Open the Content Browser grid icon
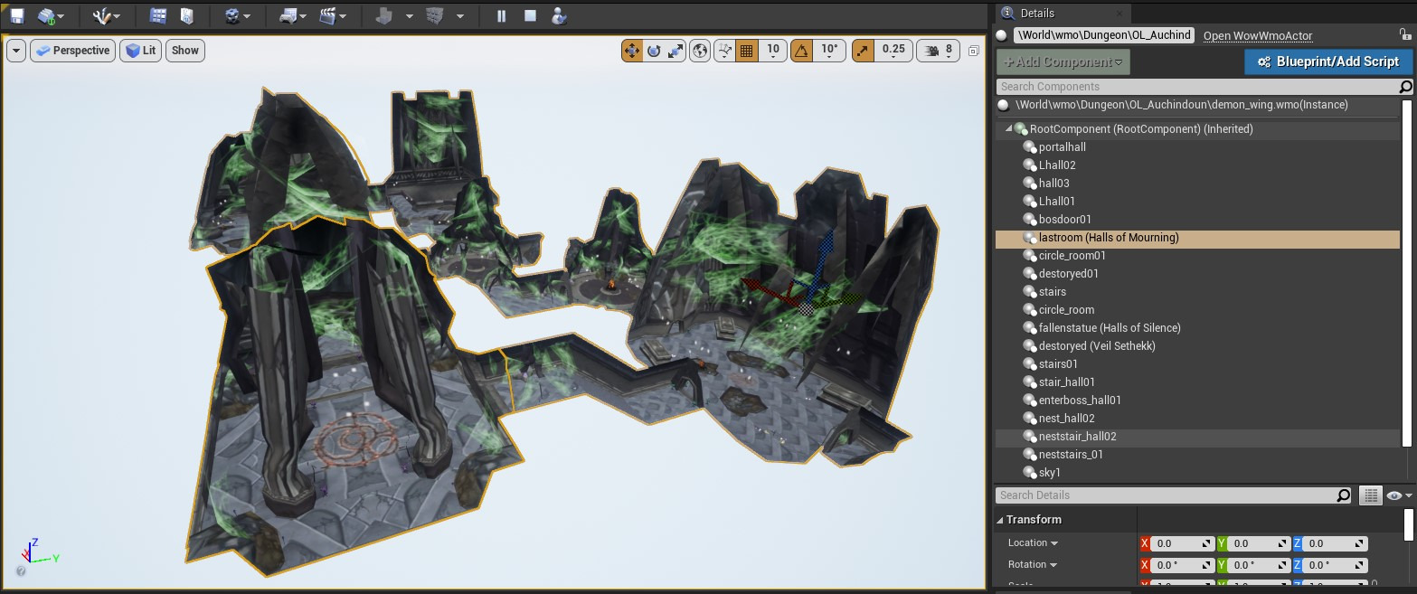Image resolution: width=1417 pixels, height=594 pixels. pyautogui.click(x=158, y=16)
